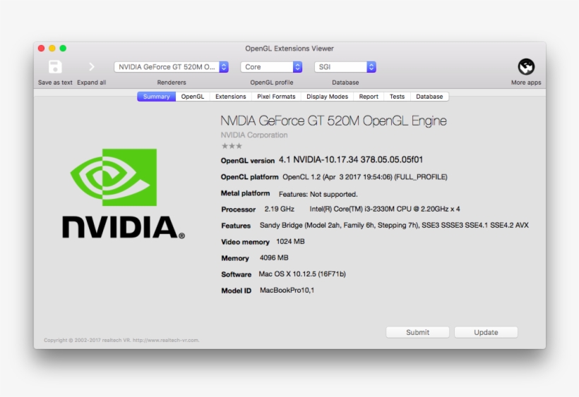Click the OpenGL version value 4.1 NVIDIA-10.17.34
The image size is (579, 397).
[351, 159]
